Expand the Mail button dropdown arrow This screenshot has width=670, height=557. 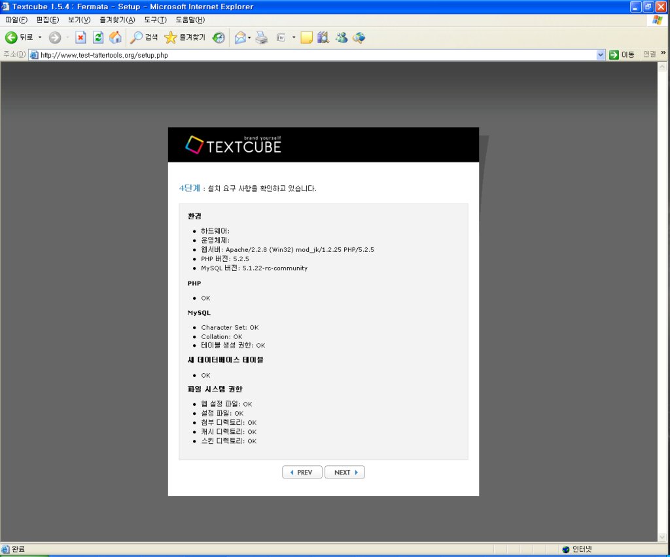pyautogui.click(x=249, y=37)
